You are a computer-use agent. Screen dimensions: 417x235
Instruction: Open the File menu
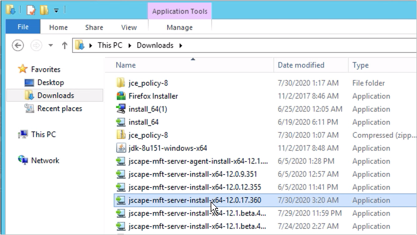tap(23, 27)
